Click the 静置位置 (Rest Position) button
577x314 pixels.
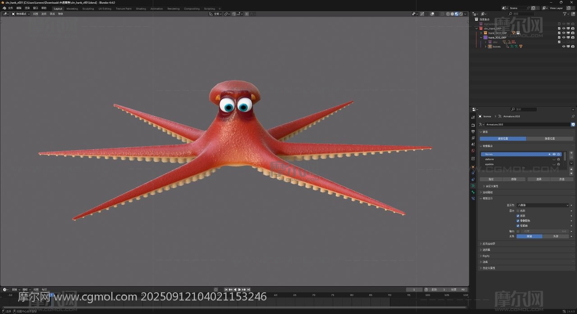click(550, 139)
